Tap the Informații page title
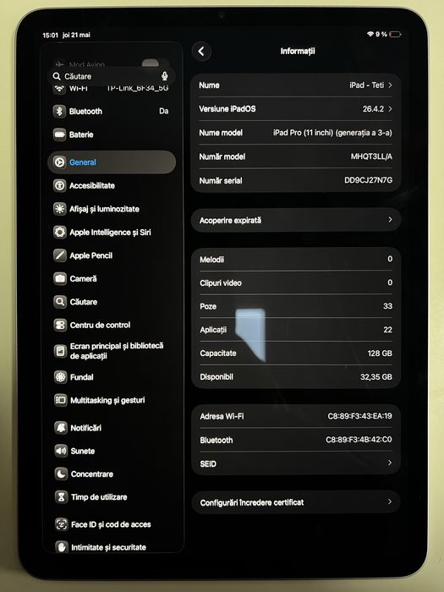The height and width of the screenshot is (592, 444). pyautogui.click(x=298, y=51)
